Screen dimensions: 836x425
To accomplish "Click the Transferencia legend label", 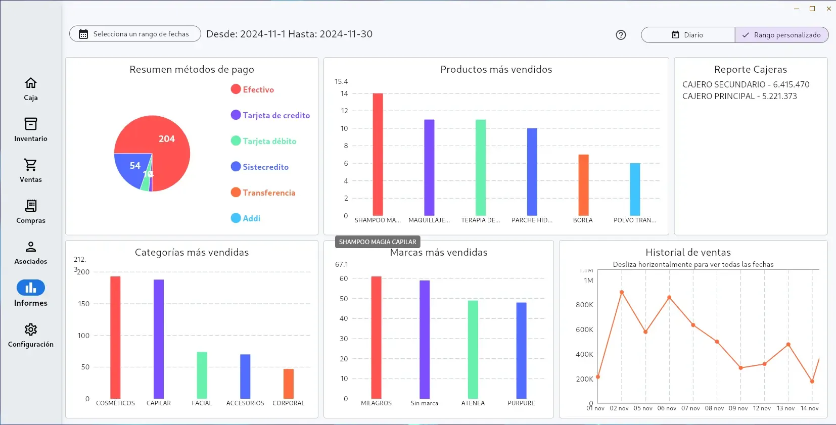I will tap(269, 193).
